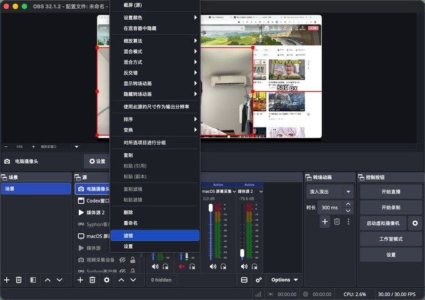Open the mixer Options dropdown
Screen dimensions: 425x300
pyautogui.click(x=284, y=279)
